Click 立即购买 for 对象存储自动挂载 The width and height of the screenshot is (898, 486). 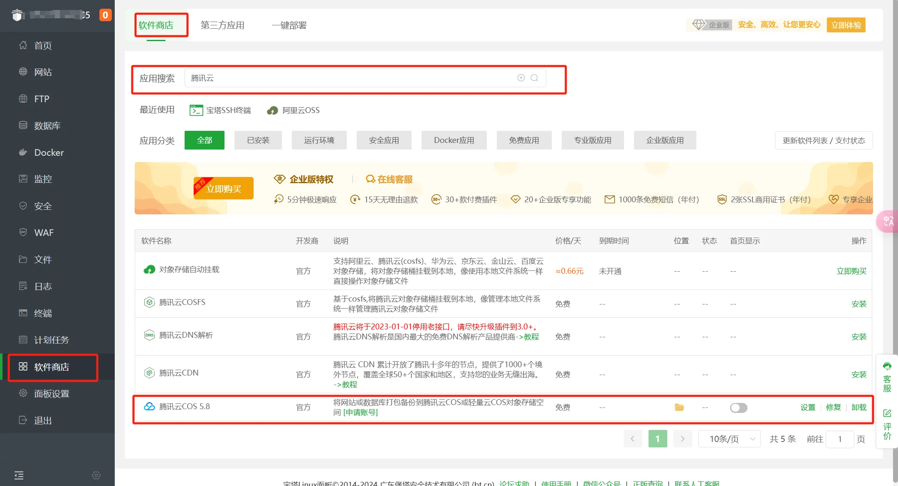(x=851, y=271)
